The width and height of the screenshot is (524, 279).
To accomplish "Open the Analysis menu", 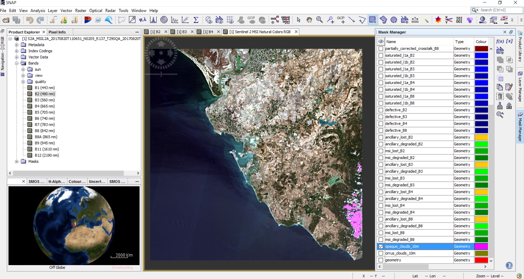I will (37, 10).
